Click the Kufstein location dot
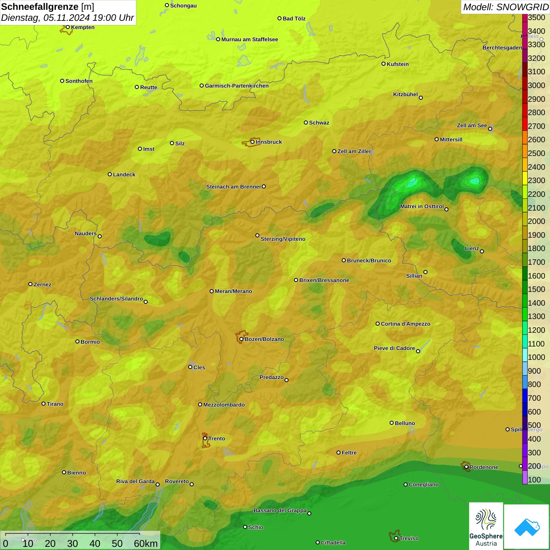The image size is (550, 550). click(383, 64)
